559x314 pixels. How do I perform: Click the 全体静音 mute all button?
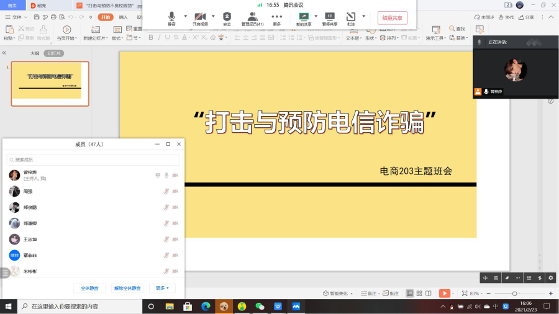pyautogui.click(x=89, y=288)
